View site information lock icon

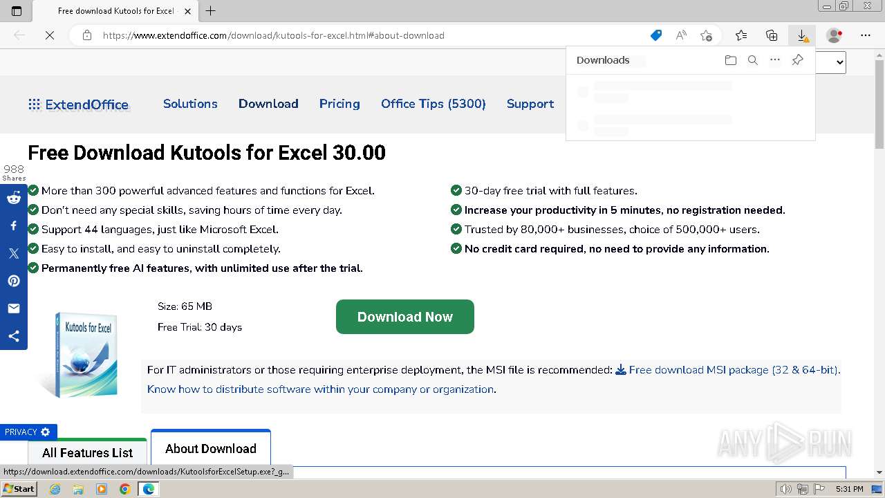[87, 35]
